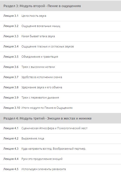This screenshot has width=121, height=173.
Task: Select Удобство в исполнении скачка
Action: pyautogui.click(x=60, y=77)
